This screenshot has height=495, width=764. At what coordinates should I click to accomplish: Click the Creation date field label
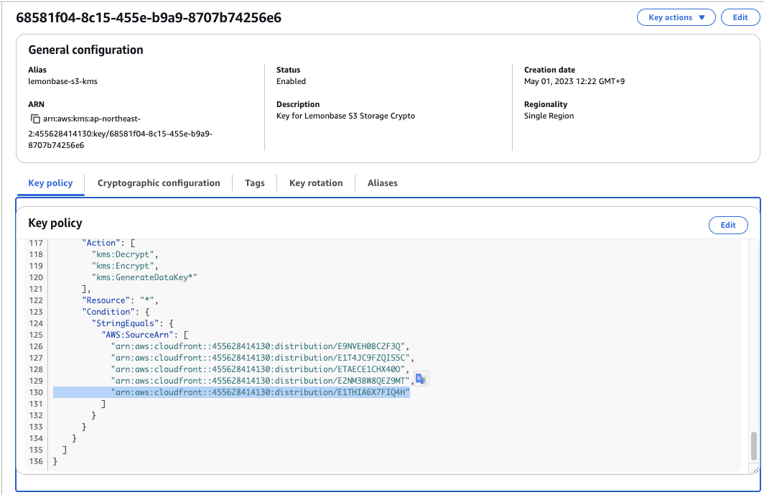(549, 70)
